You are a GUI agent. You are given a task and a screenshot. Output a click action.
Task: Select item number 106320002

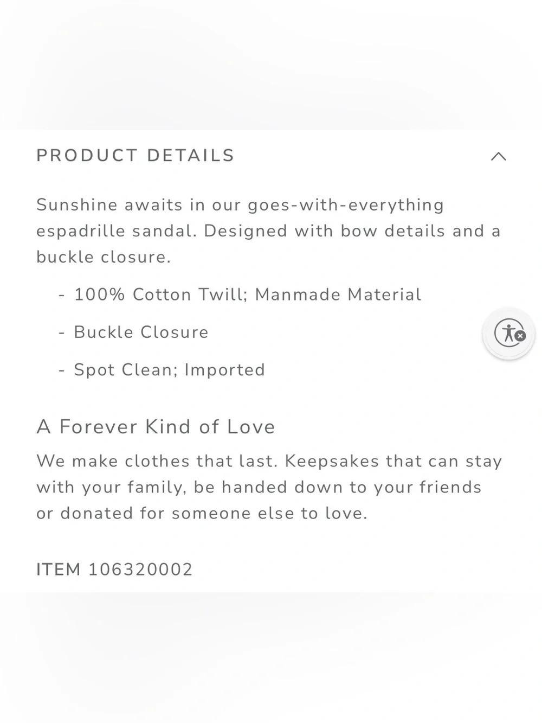(140, 570)
